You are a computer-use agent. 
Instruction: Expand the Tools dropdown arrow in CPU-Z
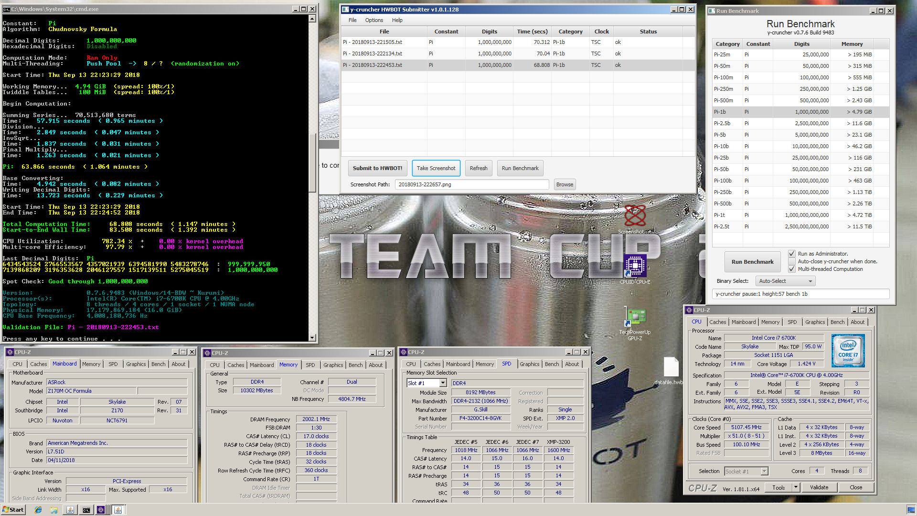(x=796, y=487)
